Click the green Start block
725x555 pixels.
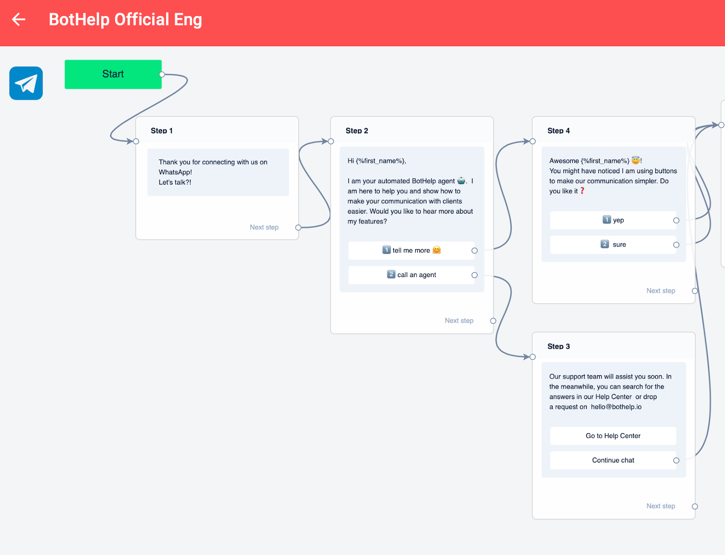(113, 74)
